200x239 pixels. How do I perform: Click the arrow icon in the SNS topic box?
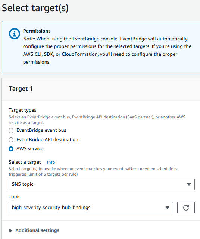189,184
